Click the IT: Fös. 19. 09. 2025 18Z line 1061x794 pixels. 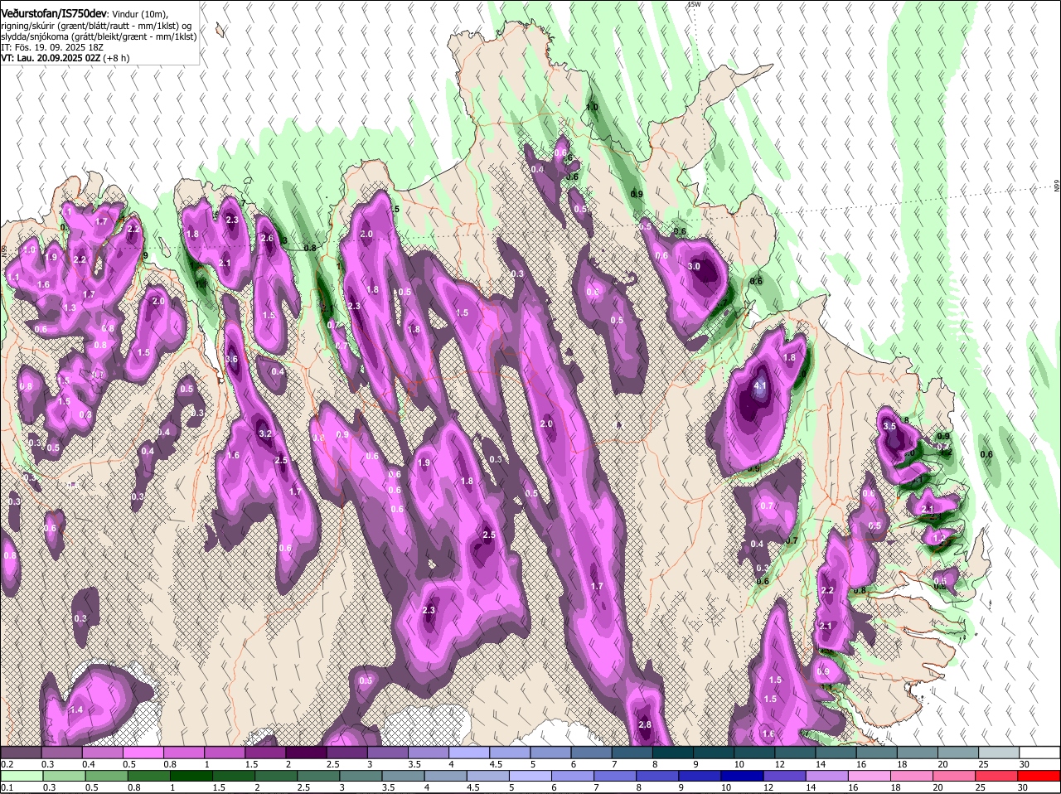[x=51, y=48]
